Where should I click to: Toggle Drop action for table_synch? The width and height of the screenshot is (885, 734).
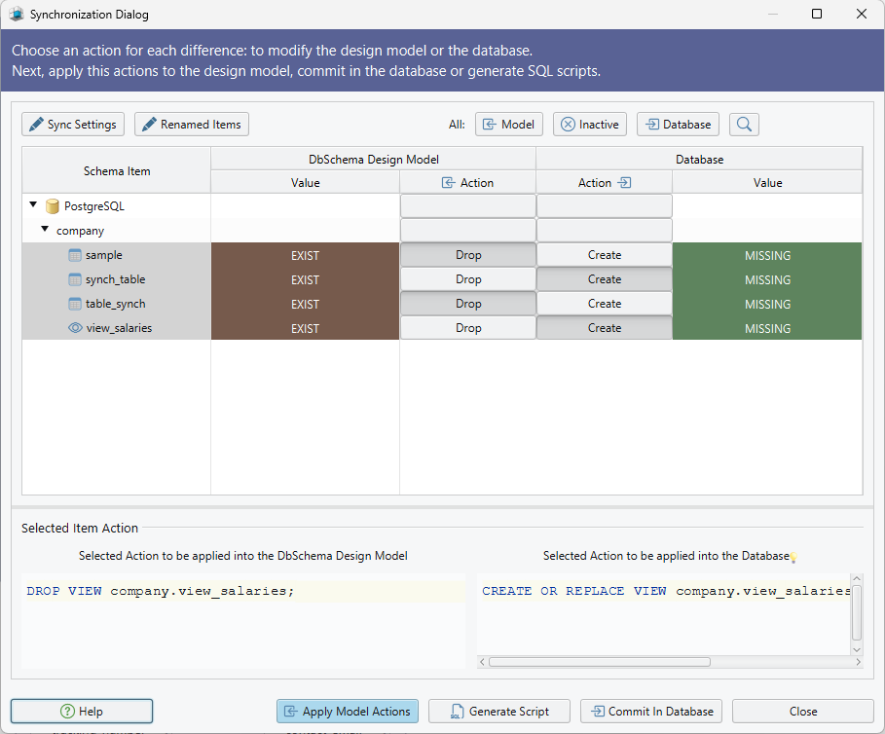pyautogui.click(x=468, y=304)
